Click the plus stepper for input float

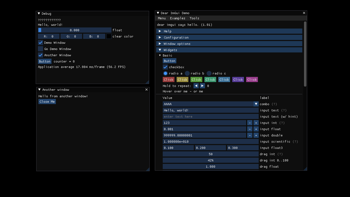tap(256, 129)
